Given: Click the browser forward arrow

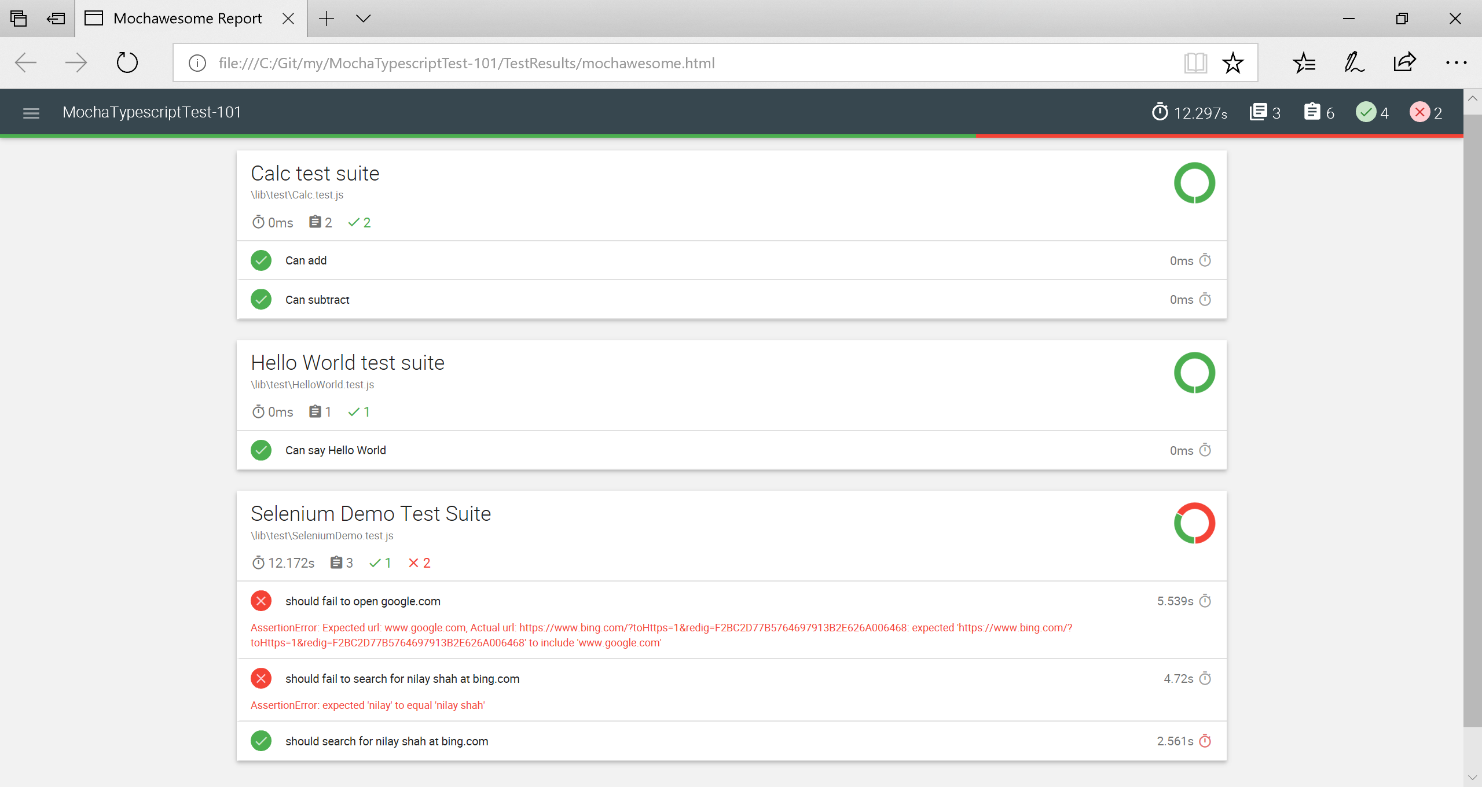Looking at the screenshot, I should pyautogui.click(x=76, y=62).
